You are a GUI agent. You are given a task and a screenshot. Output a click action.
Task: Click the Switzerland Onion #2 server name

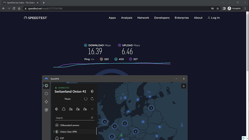[70, 92]
